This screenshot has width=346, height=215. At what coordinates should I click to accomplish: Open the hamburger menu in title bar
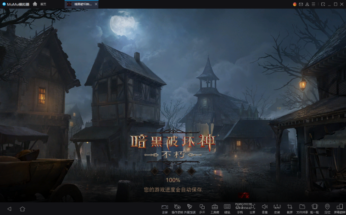(x=313, y=4)
